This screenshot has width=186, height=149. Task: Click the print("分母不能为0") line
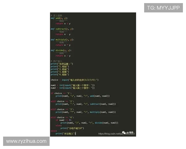click(72, 128)
